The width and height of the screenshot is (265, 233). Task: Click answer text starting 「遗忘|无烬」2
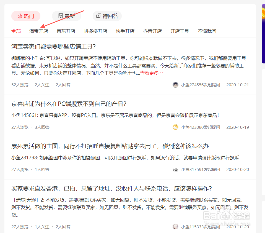coord(130,207)
